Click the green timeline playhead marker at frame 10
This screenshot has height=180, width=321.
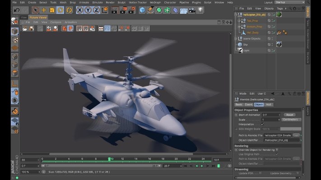pyautogui.click(x=109, y=159)
